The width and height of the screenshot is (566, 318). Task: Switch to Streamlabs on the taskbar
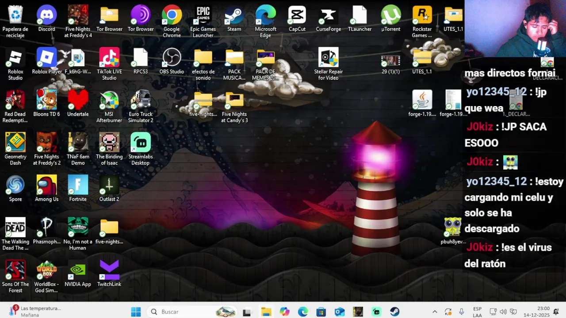click(x=376, y=312)
